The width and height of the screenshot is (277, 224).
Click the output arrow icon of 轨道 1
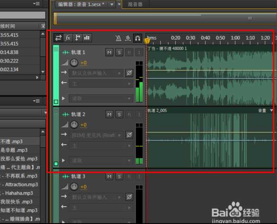coord(64,83)
